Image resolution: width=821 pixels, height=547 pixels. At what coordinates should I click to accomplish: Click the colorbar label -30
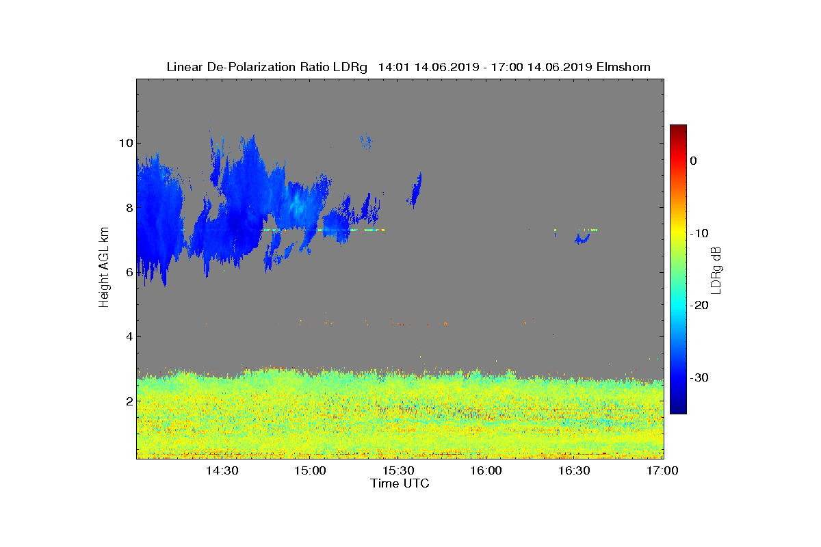click(699, 378)
